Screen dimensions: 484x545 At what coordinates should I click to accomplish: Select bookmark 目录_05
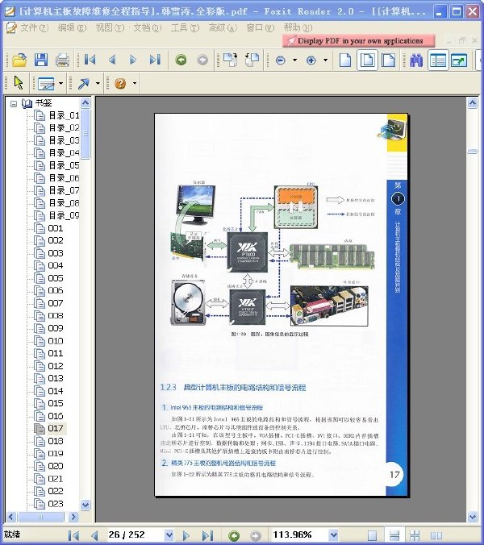tap(64, 165)
